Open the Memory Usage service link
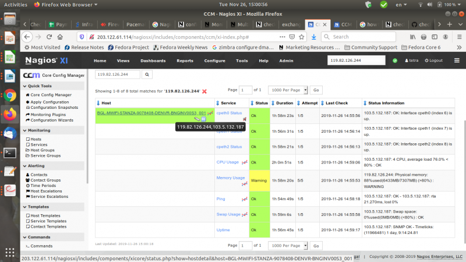Image resolution: width=466 pixels, height=262 pixels. [x=231, y=178]
